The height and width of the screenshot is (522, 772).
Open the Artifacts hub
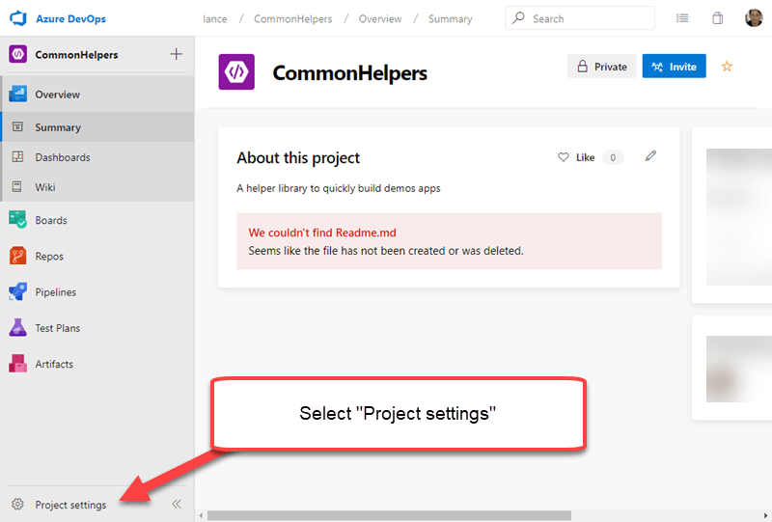pyautogui.click(x=97, y=364)
